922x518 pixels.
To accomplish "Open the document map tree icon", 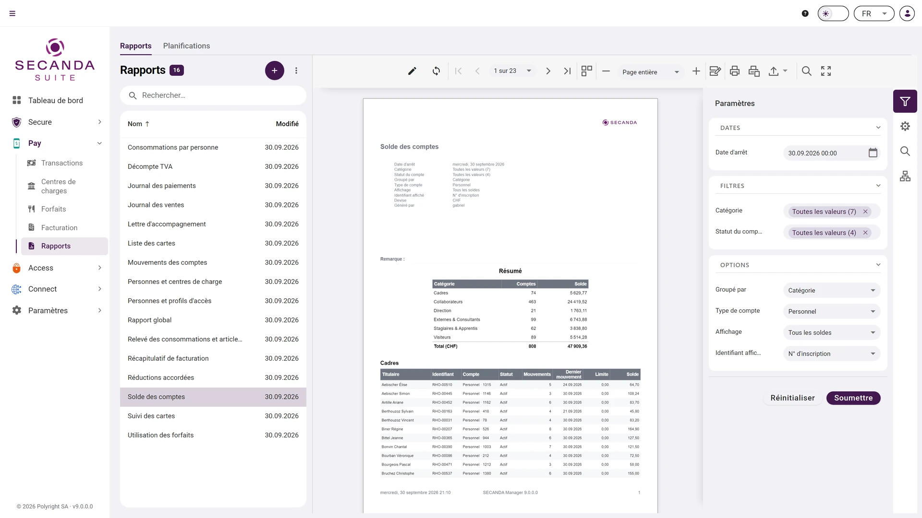I will (x=905, y=176).
